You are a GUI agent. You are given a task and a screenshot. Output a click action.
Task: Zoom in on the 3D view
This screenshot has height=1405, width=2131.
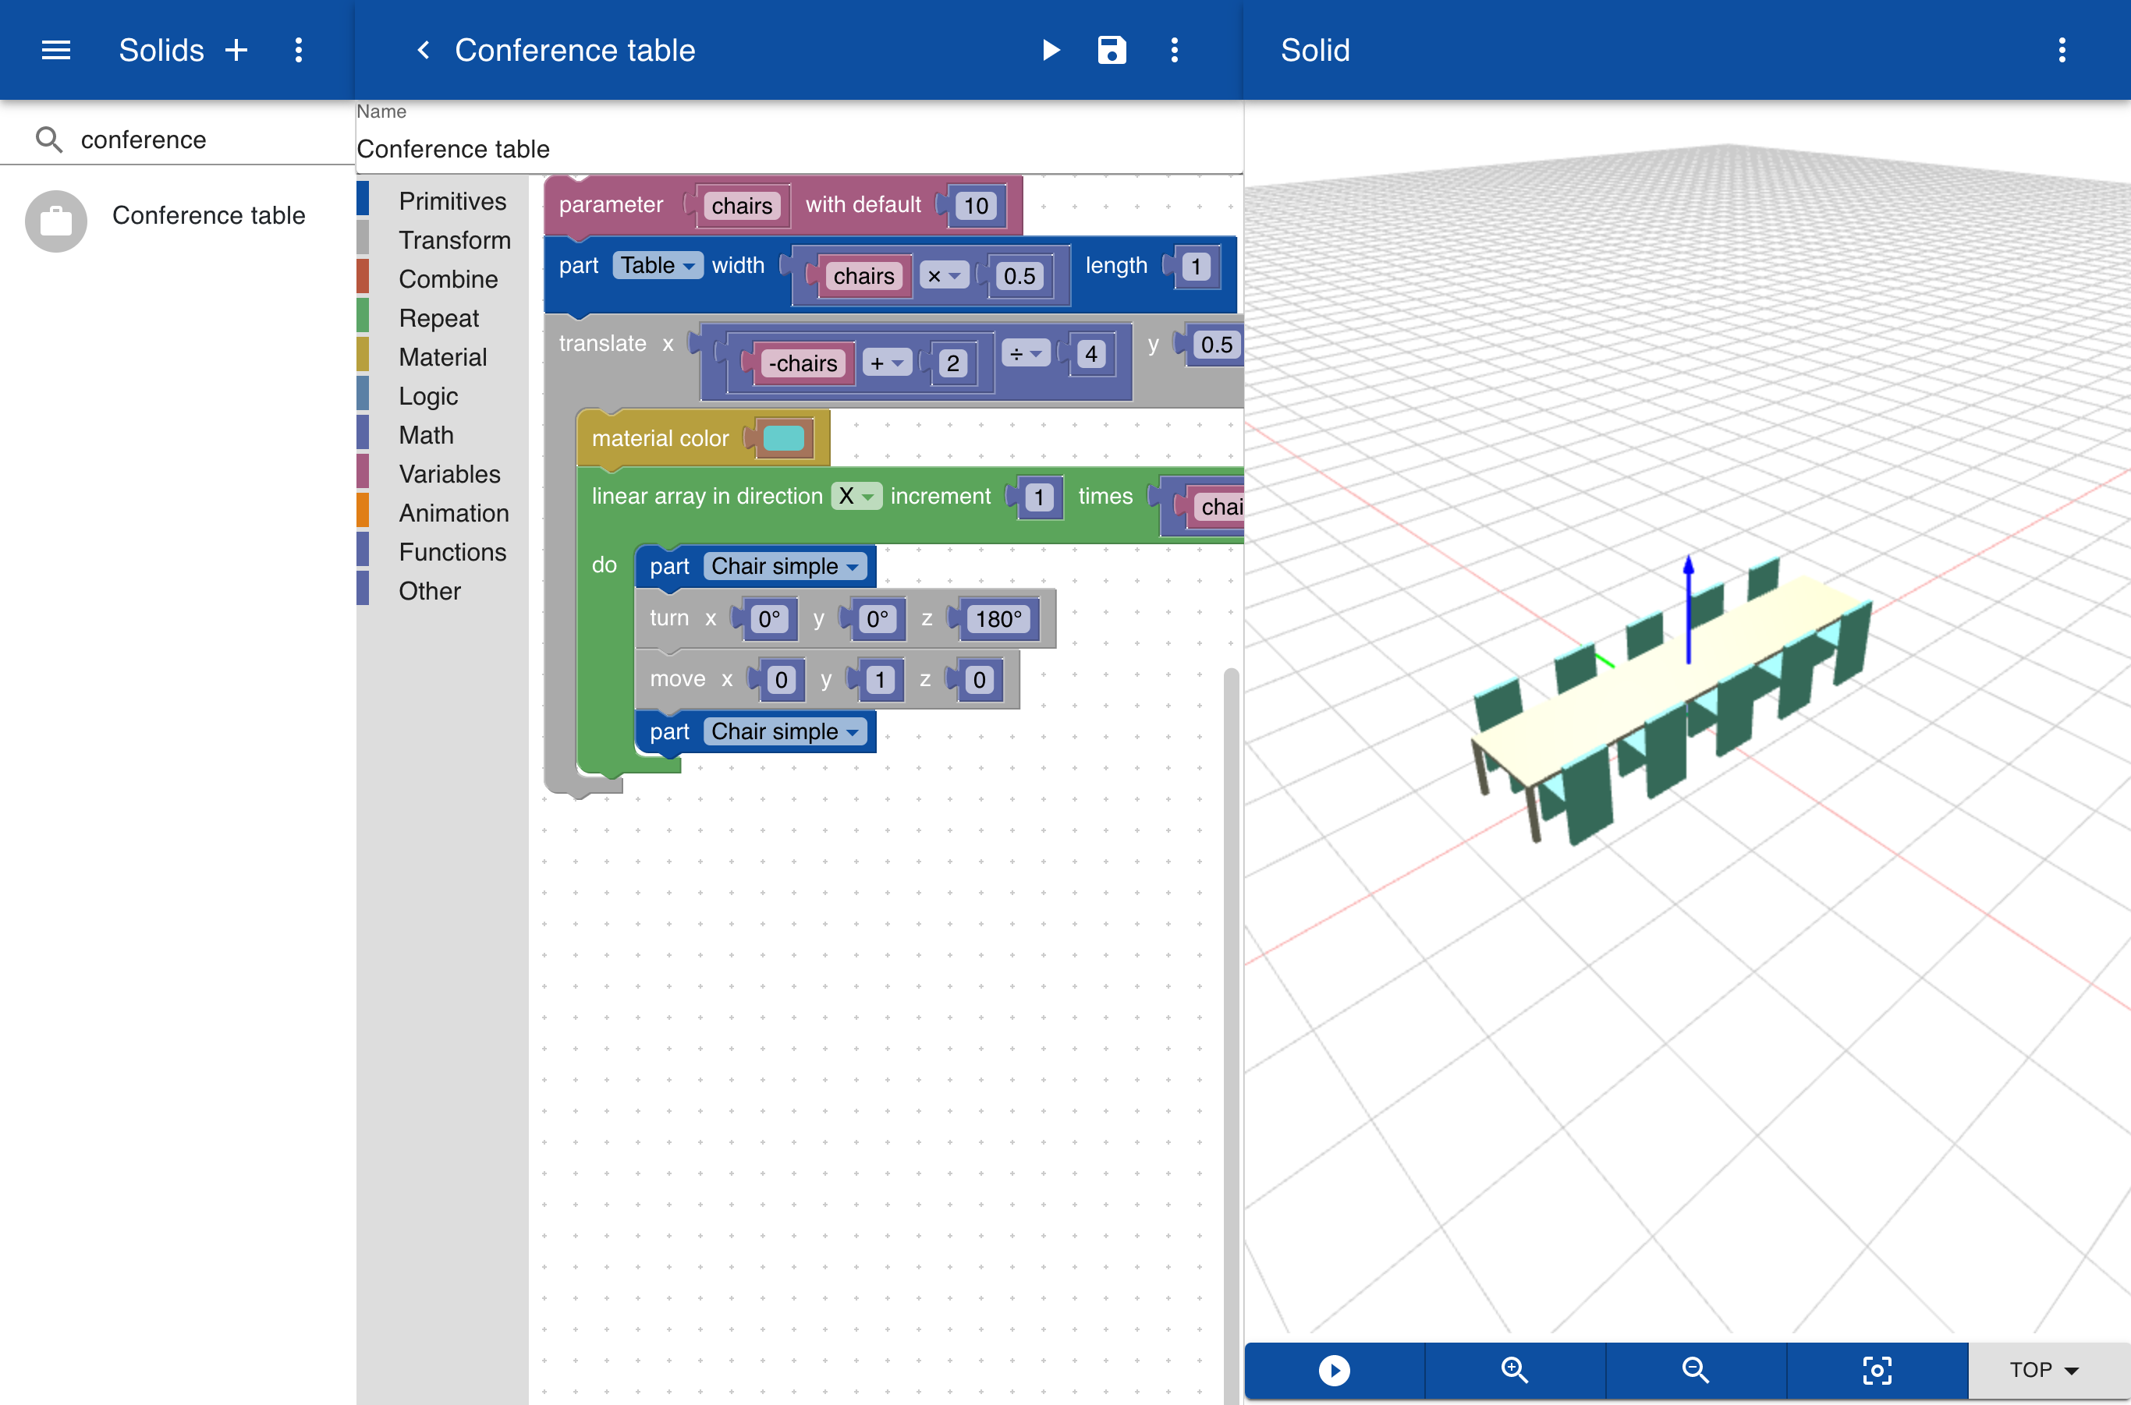point(1514,1369)
